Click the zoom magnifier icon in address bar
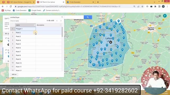 tap(134, 6)
